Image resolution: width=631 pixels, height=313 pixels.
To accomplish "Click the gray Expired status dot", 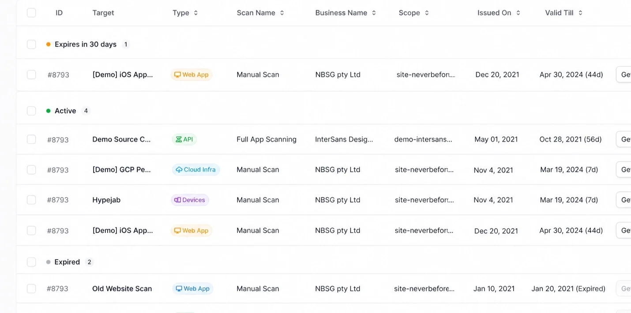I will click(49, 262).
